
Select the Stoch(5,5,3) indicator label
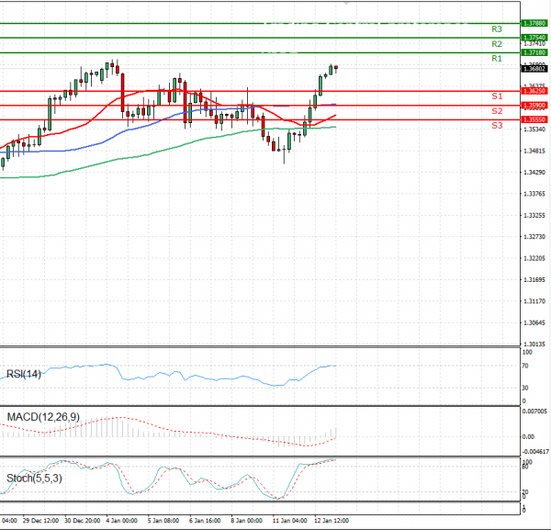click(33, 477)
